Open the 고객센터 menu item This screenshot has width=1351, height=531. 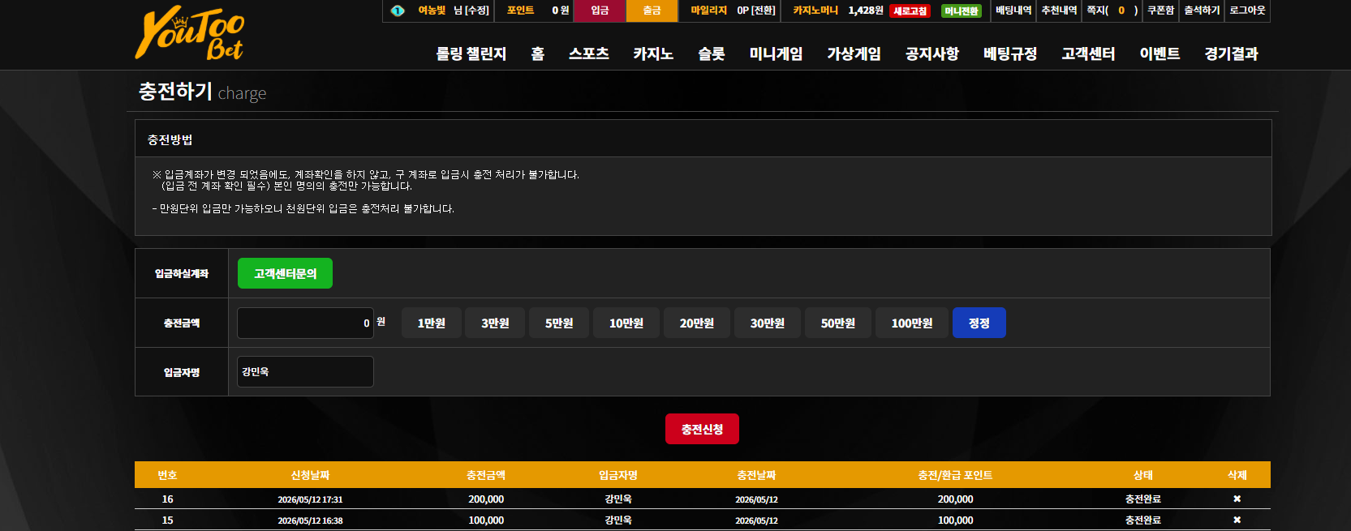coord(1088,54)
